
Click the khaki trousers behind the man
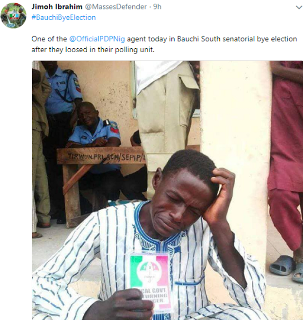tap(166, 109)
